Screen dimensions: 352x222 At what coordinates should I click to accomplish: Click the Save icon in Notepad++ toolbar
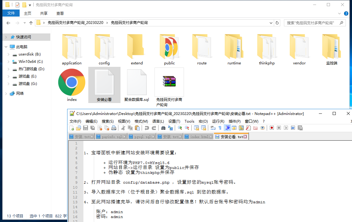[86, 128]
